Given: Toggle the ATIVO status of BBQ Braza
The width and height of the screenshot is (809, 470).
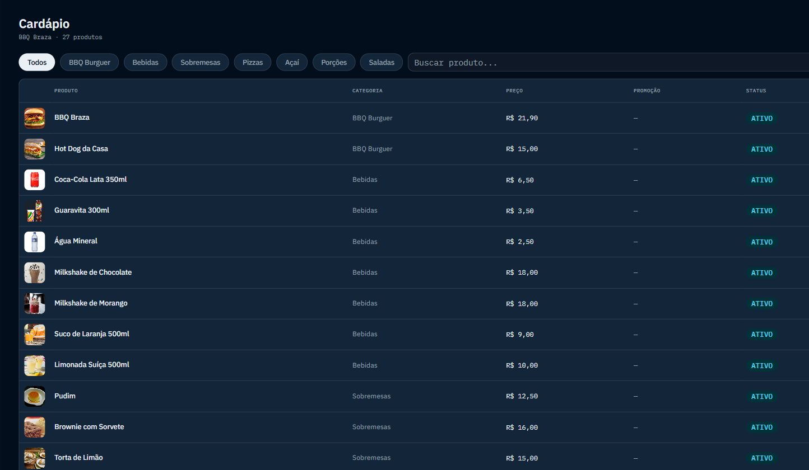Looking at the screenshot, I should point(762,119).
